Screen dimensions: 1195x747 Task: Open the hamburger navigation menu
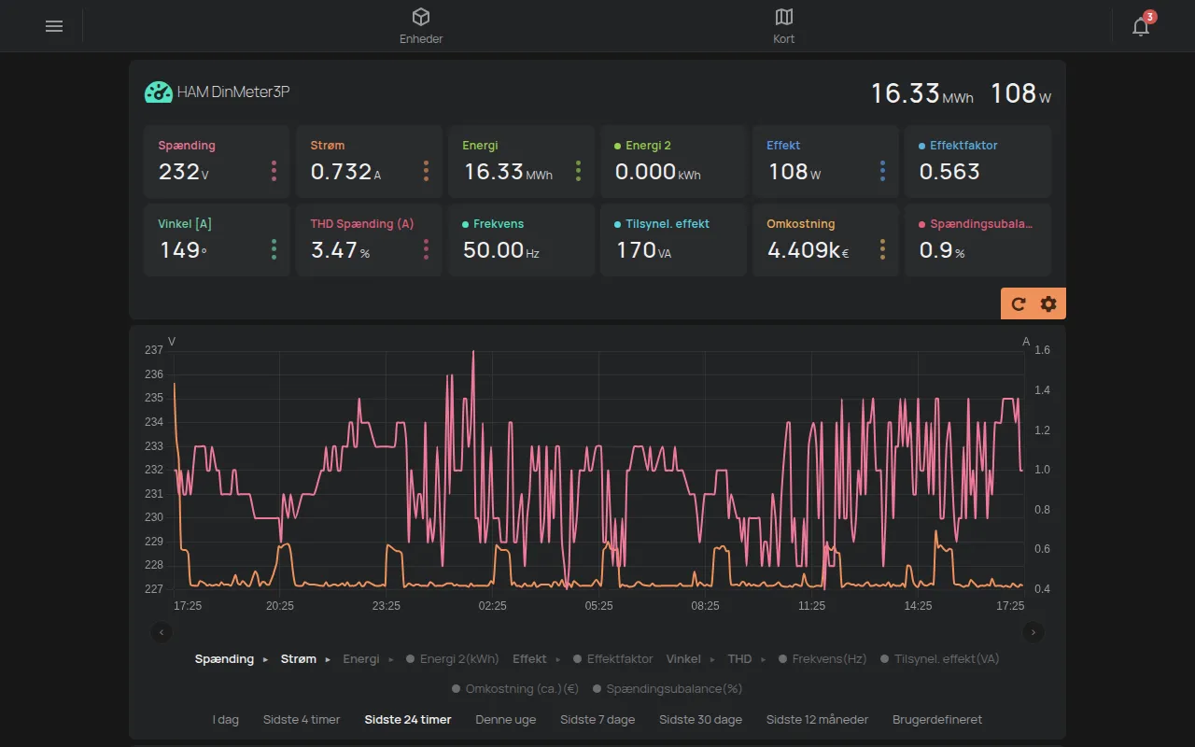point(54,26)
